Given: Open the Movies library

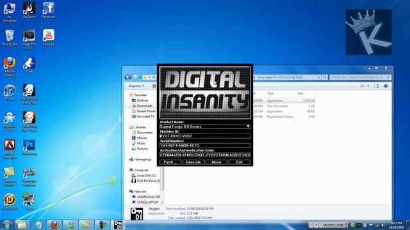Looking at the screenshot, I should pos(142,138).
